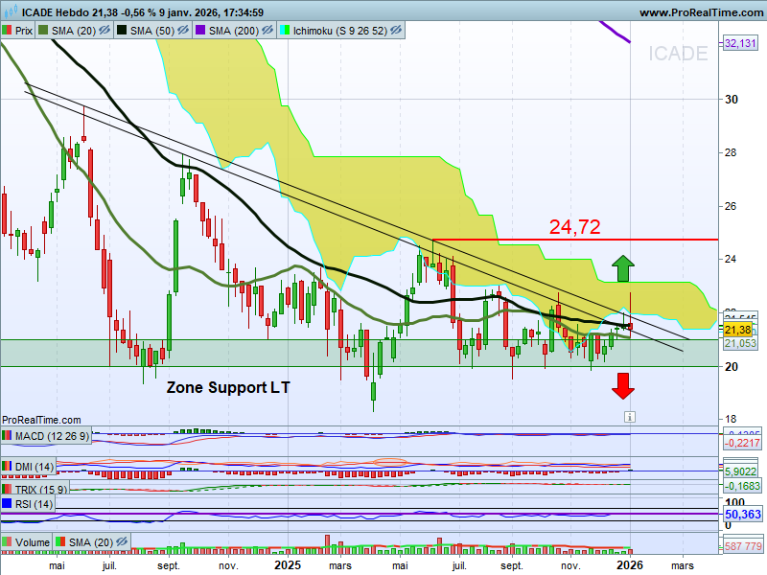Image resolution: width=767 pixels, height=575 pixels.
Task: Click the Prix red-green color icon
Action: click(7, 31)
